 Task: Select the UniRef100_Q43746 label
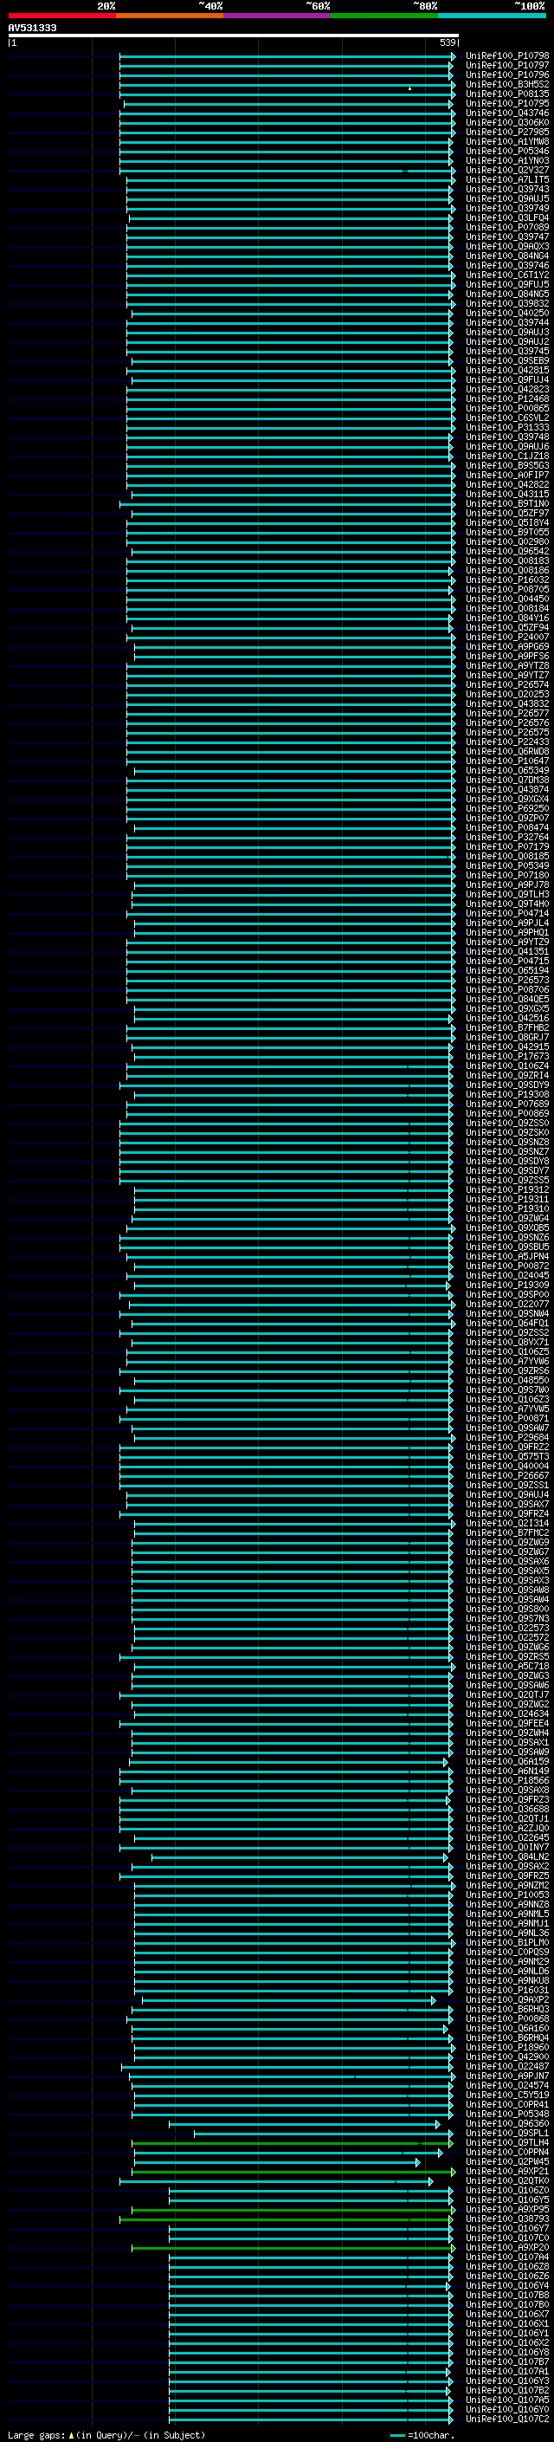pyautogui.click(x=507, y=113)
